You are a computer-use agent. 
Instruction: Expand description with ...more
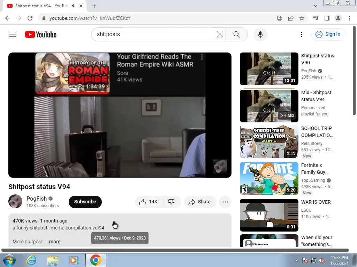coord(53,242)
